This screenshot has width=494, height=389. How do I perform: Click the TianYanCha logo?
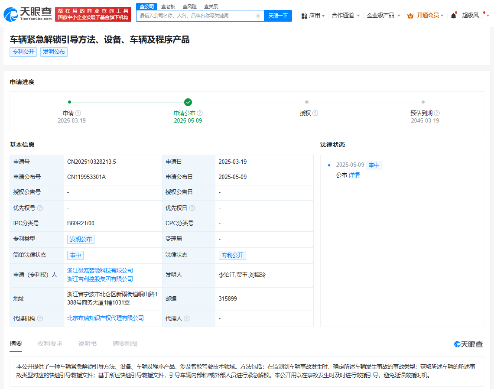[28, 14]
